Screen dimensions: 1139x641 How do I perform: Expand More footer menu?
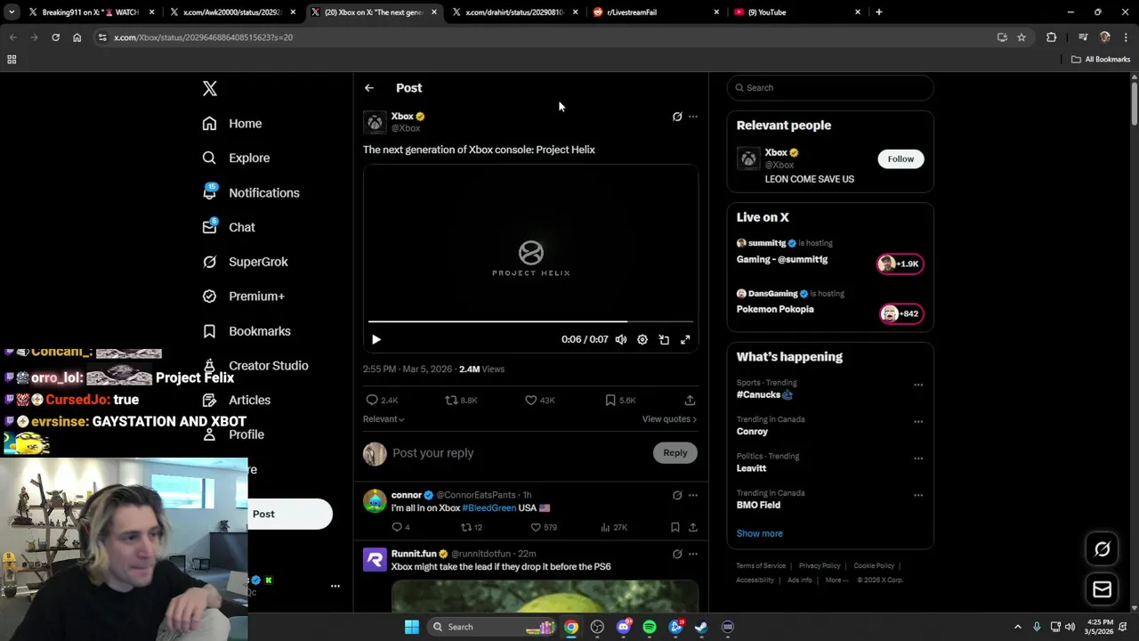[836, 580]
